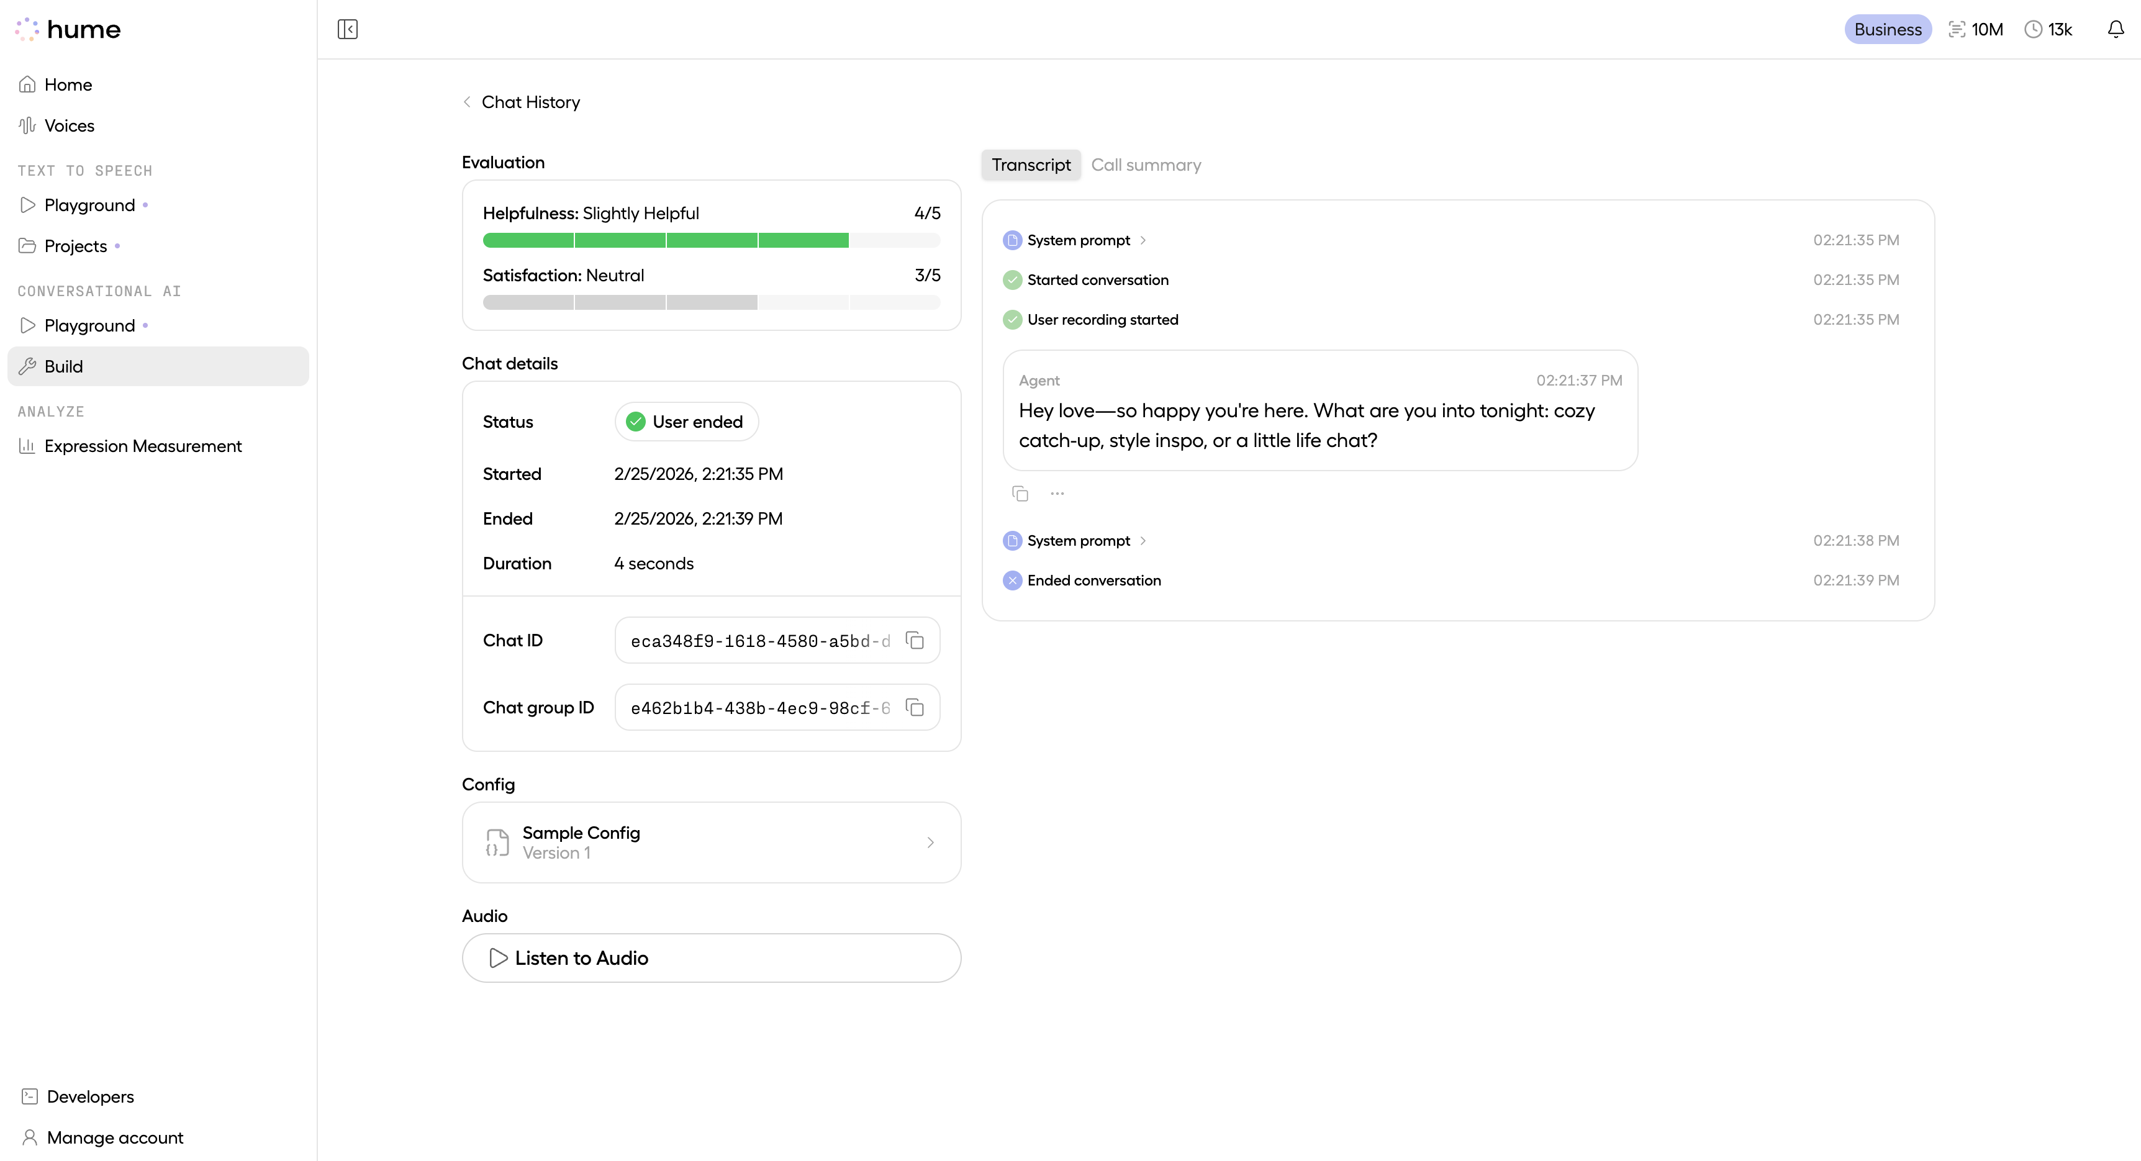This screenshot has height=1161, width=2141.
Task: Click the Business plan badge
Action: point(1888,29)
